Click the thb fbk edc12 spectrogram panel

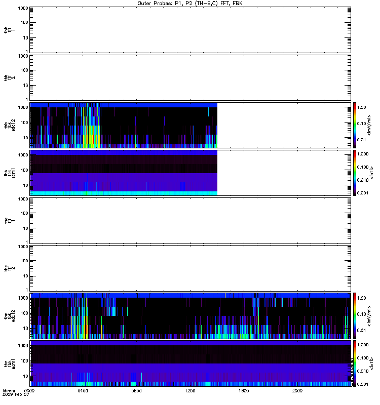191,125
